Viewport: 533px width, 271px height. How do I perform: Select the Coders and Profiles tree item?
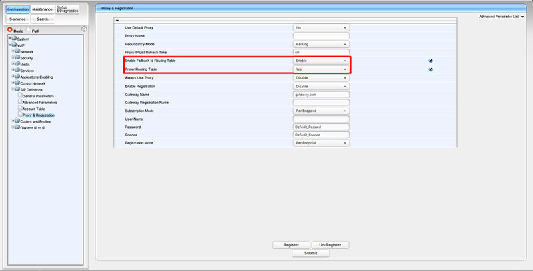(35, 121)
